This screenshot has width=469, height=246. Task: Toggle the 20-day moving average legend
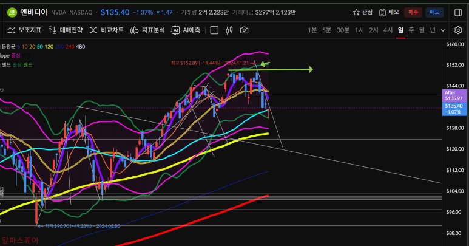tap(32, 47)
